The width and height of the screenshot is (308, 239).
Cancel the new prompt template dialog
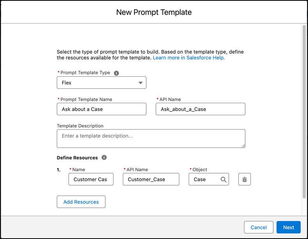click(258, 227)
